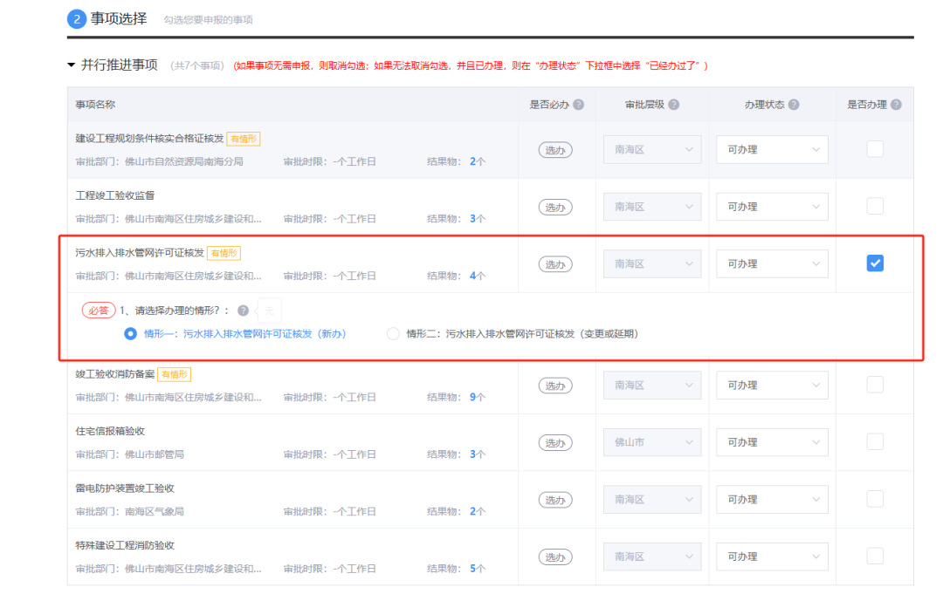Click 选办 badge in 工程竣工验收监督 row
Viewport: 943px width, 594px height.
click(x=555, y=207)
